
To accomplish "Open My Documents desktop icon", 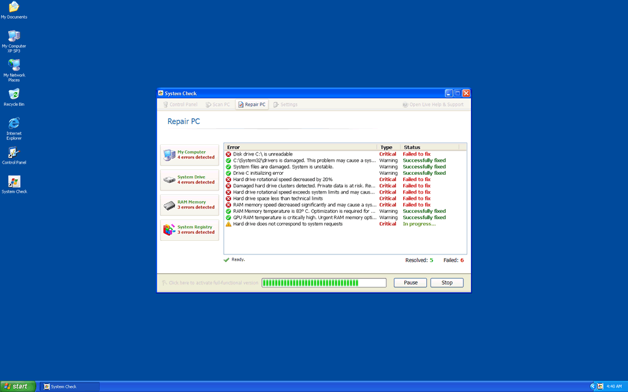I will [x=14, y=8].
